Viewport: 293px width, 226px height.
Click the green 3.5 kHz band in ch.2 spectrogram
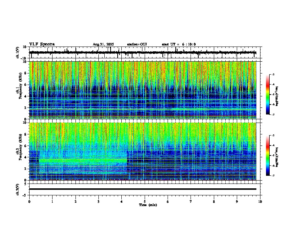(x=83, y=160)
